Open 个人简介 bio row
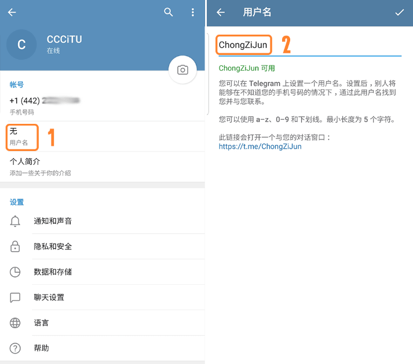The height and width of the screenshot is (364, 413). [x=103, y=167]
